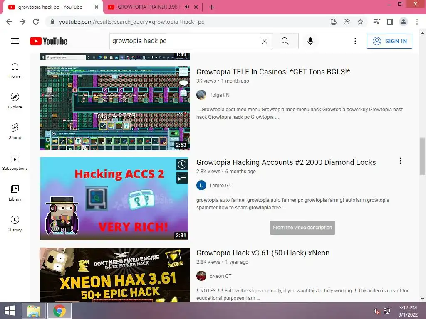
Task: Close the growtopia hack pc tab
Action: [x=97, y=7]
